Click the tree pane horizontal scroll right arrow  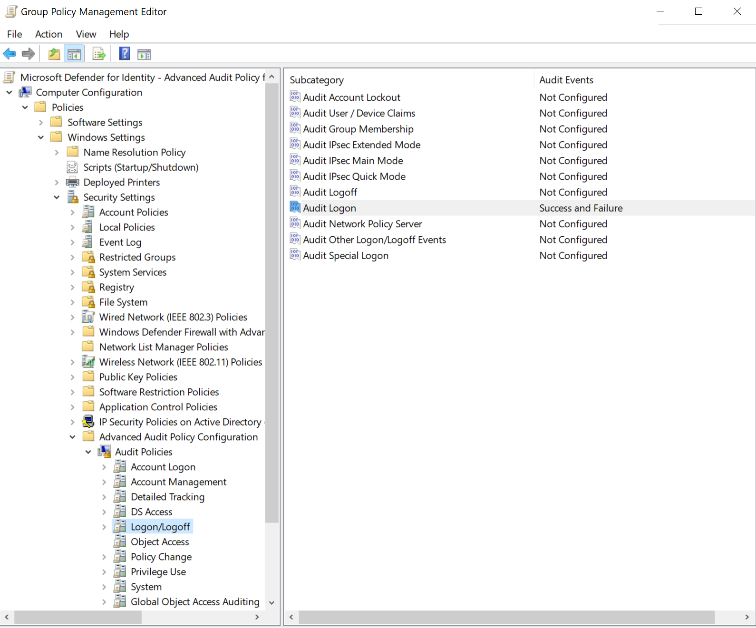(x=257, y=617)
